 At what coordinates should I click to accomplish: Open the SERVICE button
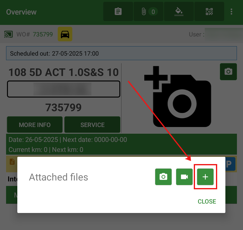coord(92,125)
